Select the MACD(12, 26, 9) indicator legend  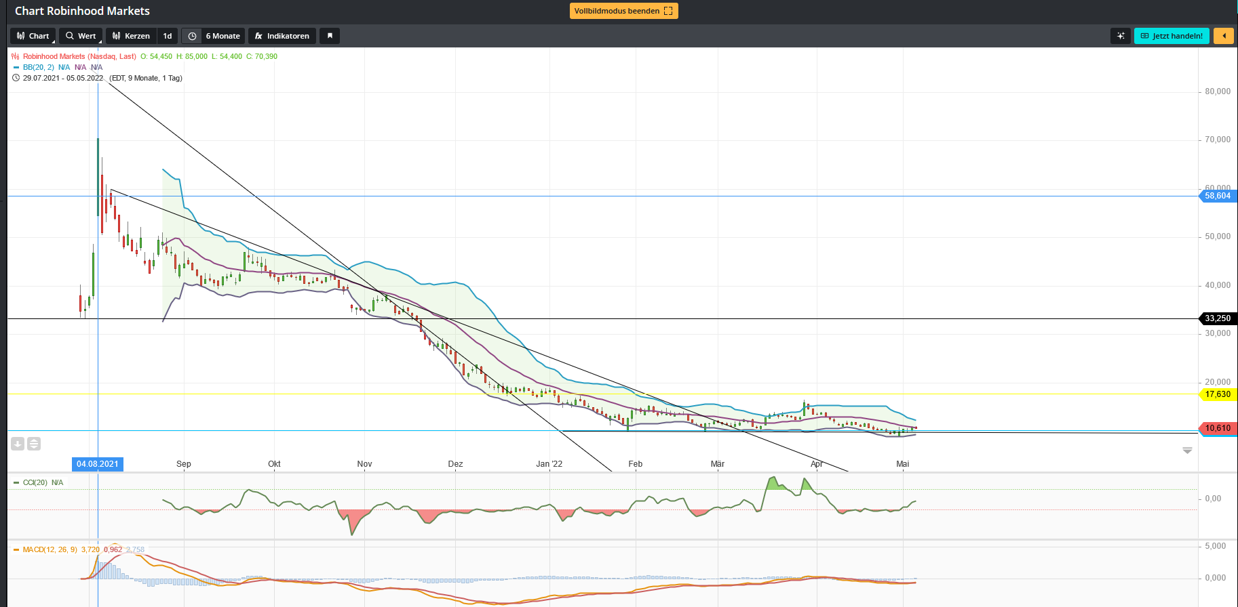50,549
